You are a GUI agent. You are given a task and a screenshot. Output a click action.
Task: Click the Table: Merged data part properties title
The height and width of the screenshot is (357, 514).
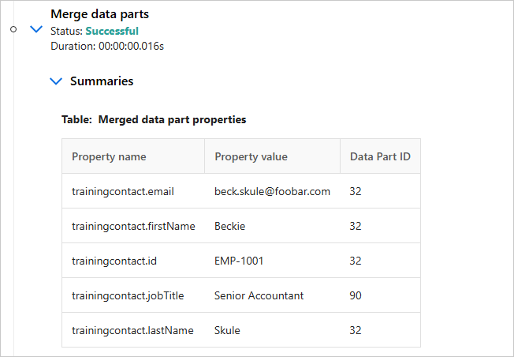[154, 119]
